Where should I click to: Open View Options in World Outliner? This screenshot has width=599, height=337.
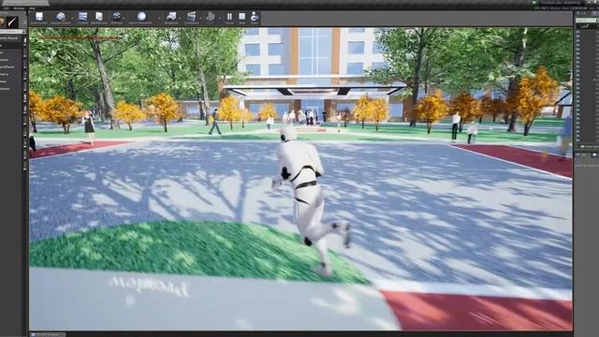point(590,146)
